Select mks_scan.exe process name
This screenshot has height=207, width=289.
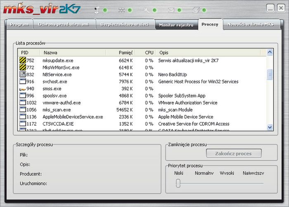(57, 110)
